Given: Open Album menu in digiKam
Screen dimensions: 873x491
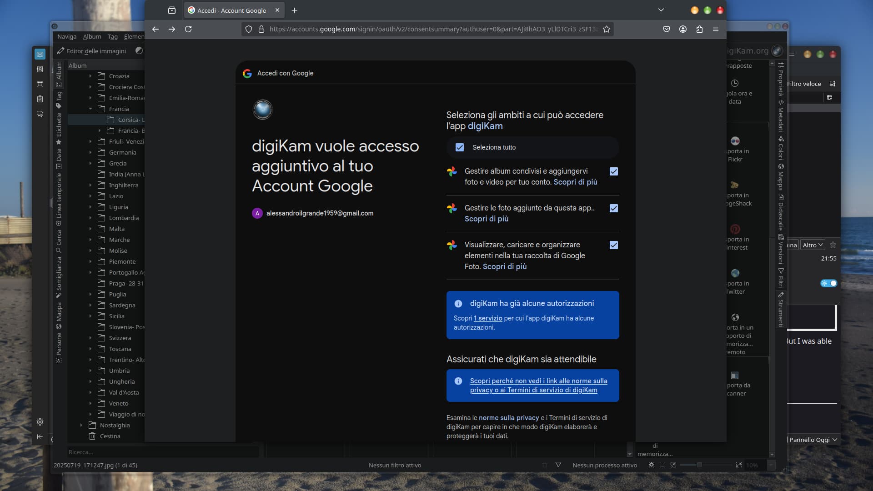Looking at the screenshot, I should click(92, 36).
